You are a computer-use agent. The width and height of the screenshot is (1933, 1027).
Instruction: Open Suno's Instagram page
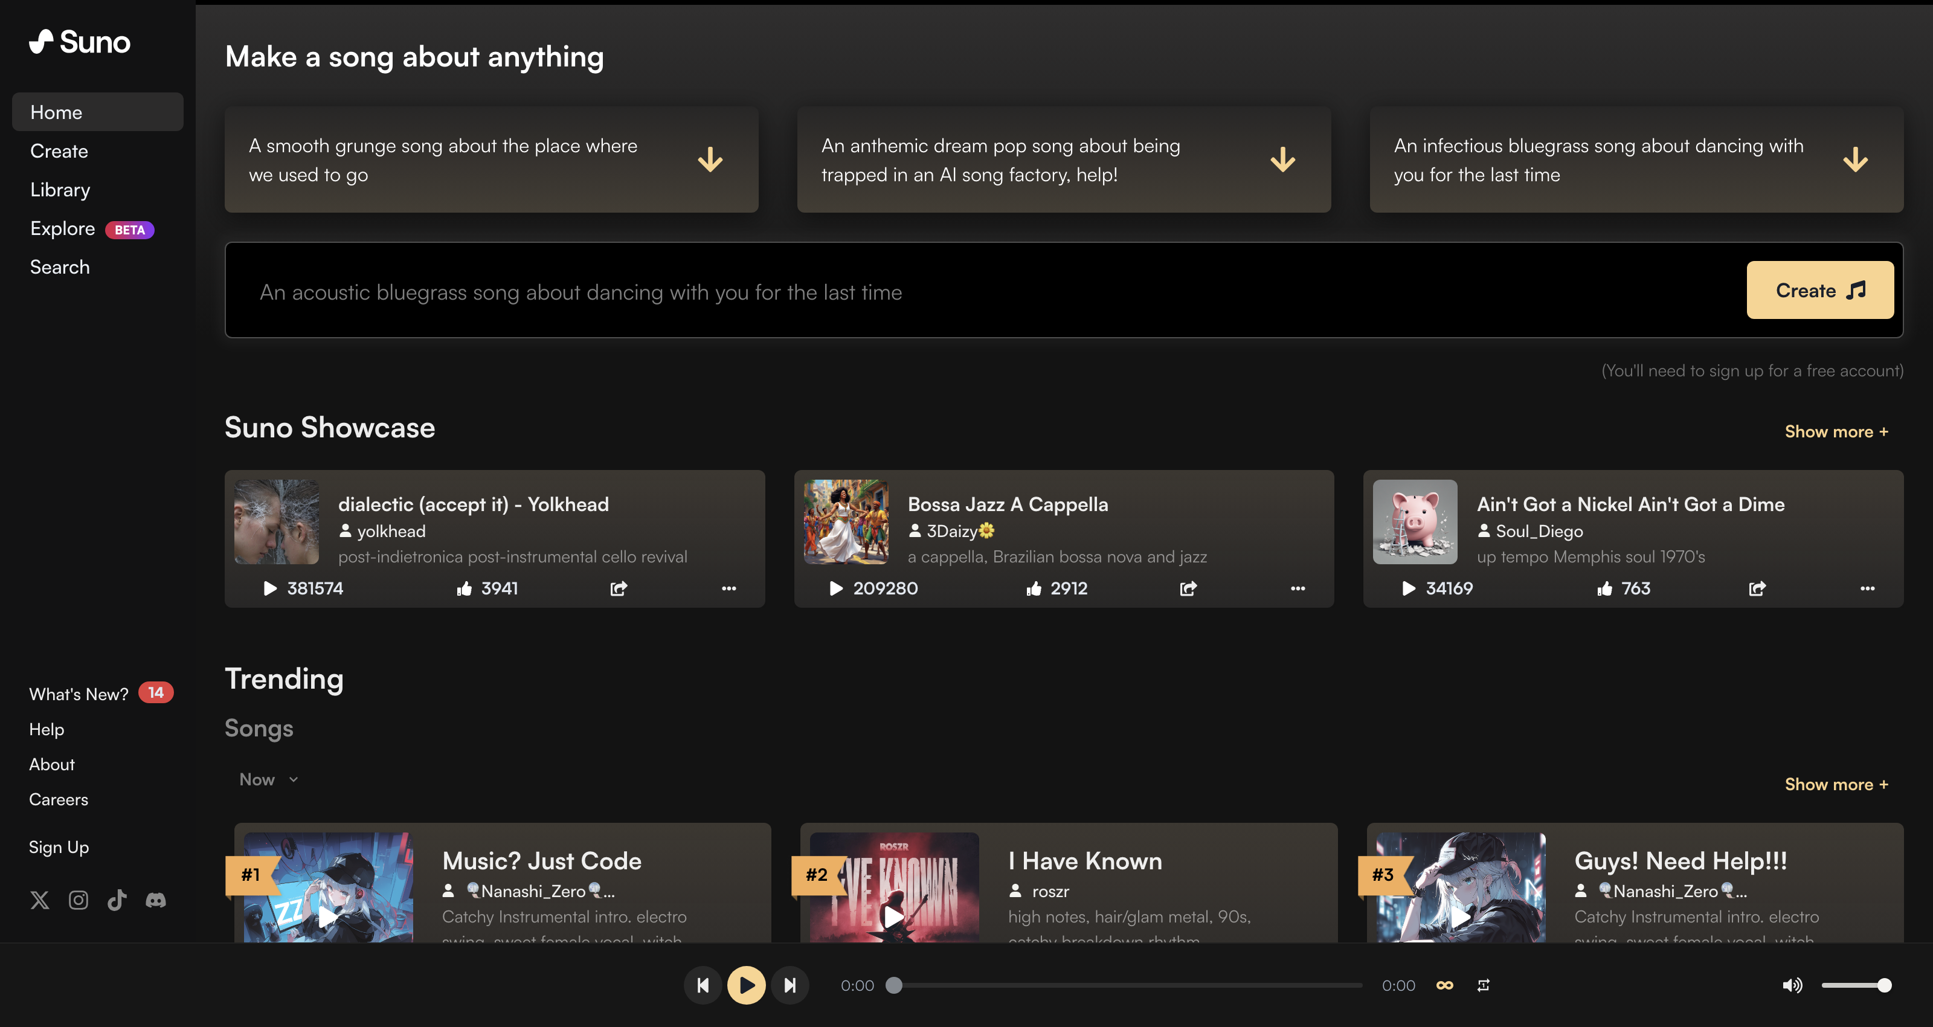79,900
